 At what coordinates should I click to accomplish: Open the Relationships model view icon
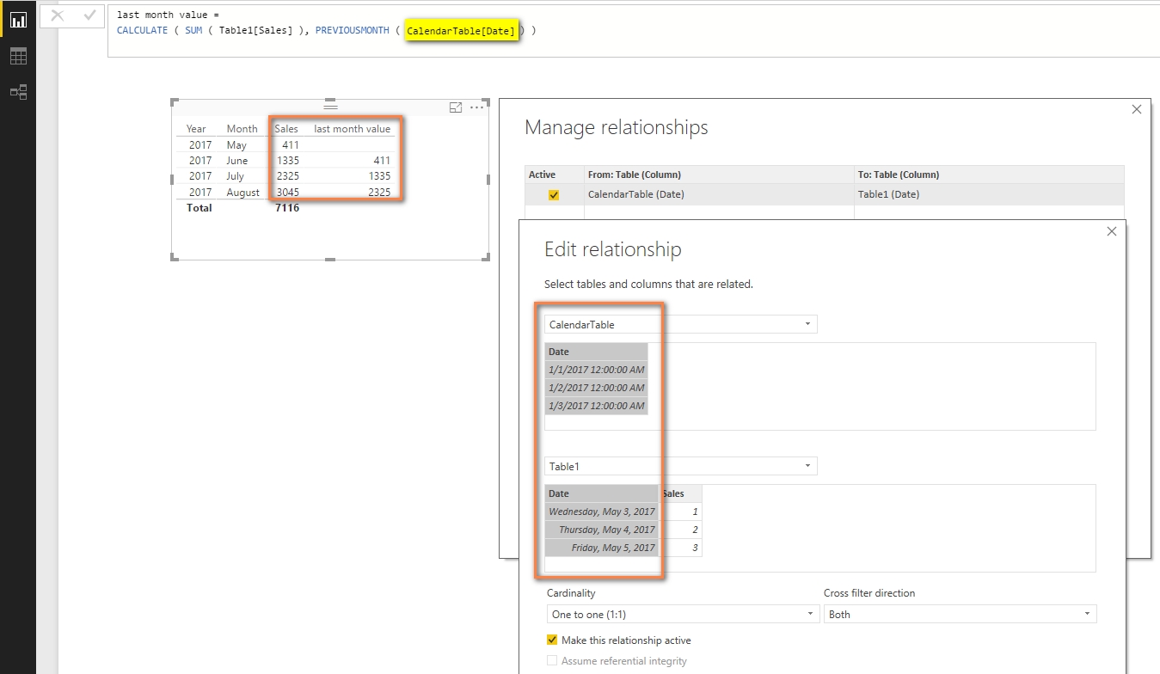point(18,92)
